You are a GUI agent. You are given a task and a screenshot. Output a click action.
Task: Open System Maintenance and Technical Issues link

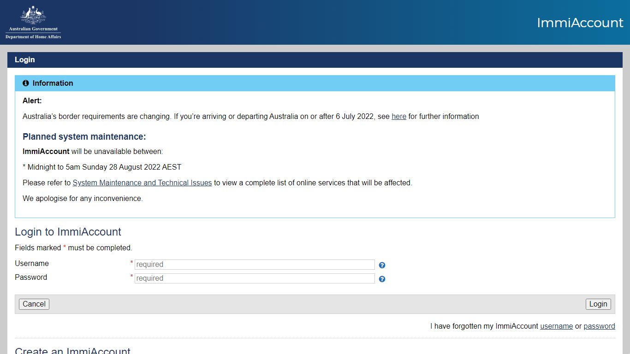pos(142,183)
